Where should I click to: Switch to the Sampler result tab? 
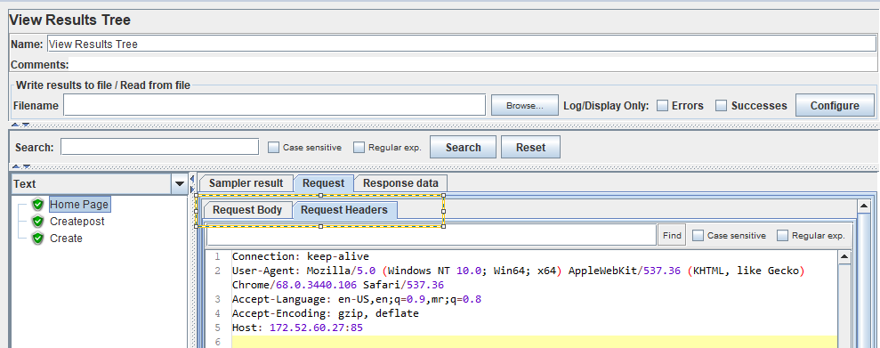(x=246, y=183)
